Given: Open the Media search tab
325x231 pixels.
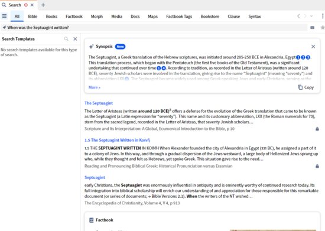Looking at the screenshot, I should pyautogui.click(x=116, y=17).
